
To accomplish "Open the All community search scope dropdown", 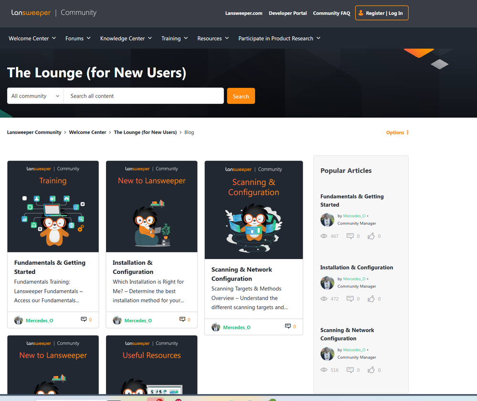I will [x=35, y=96].
